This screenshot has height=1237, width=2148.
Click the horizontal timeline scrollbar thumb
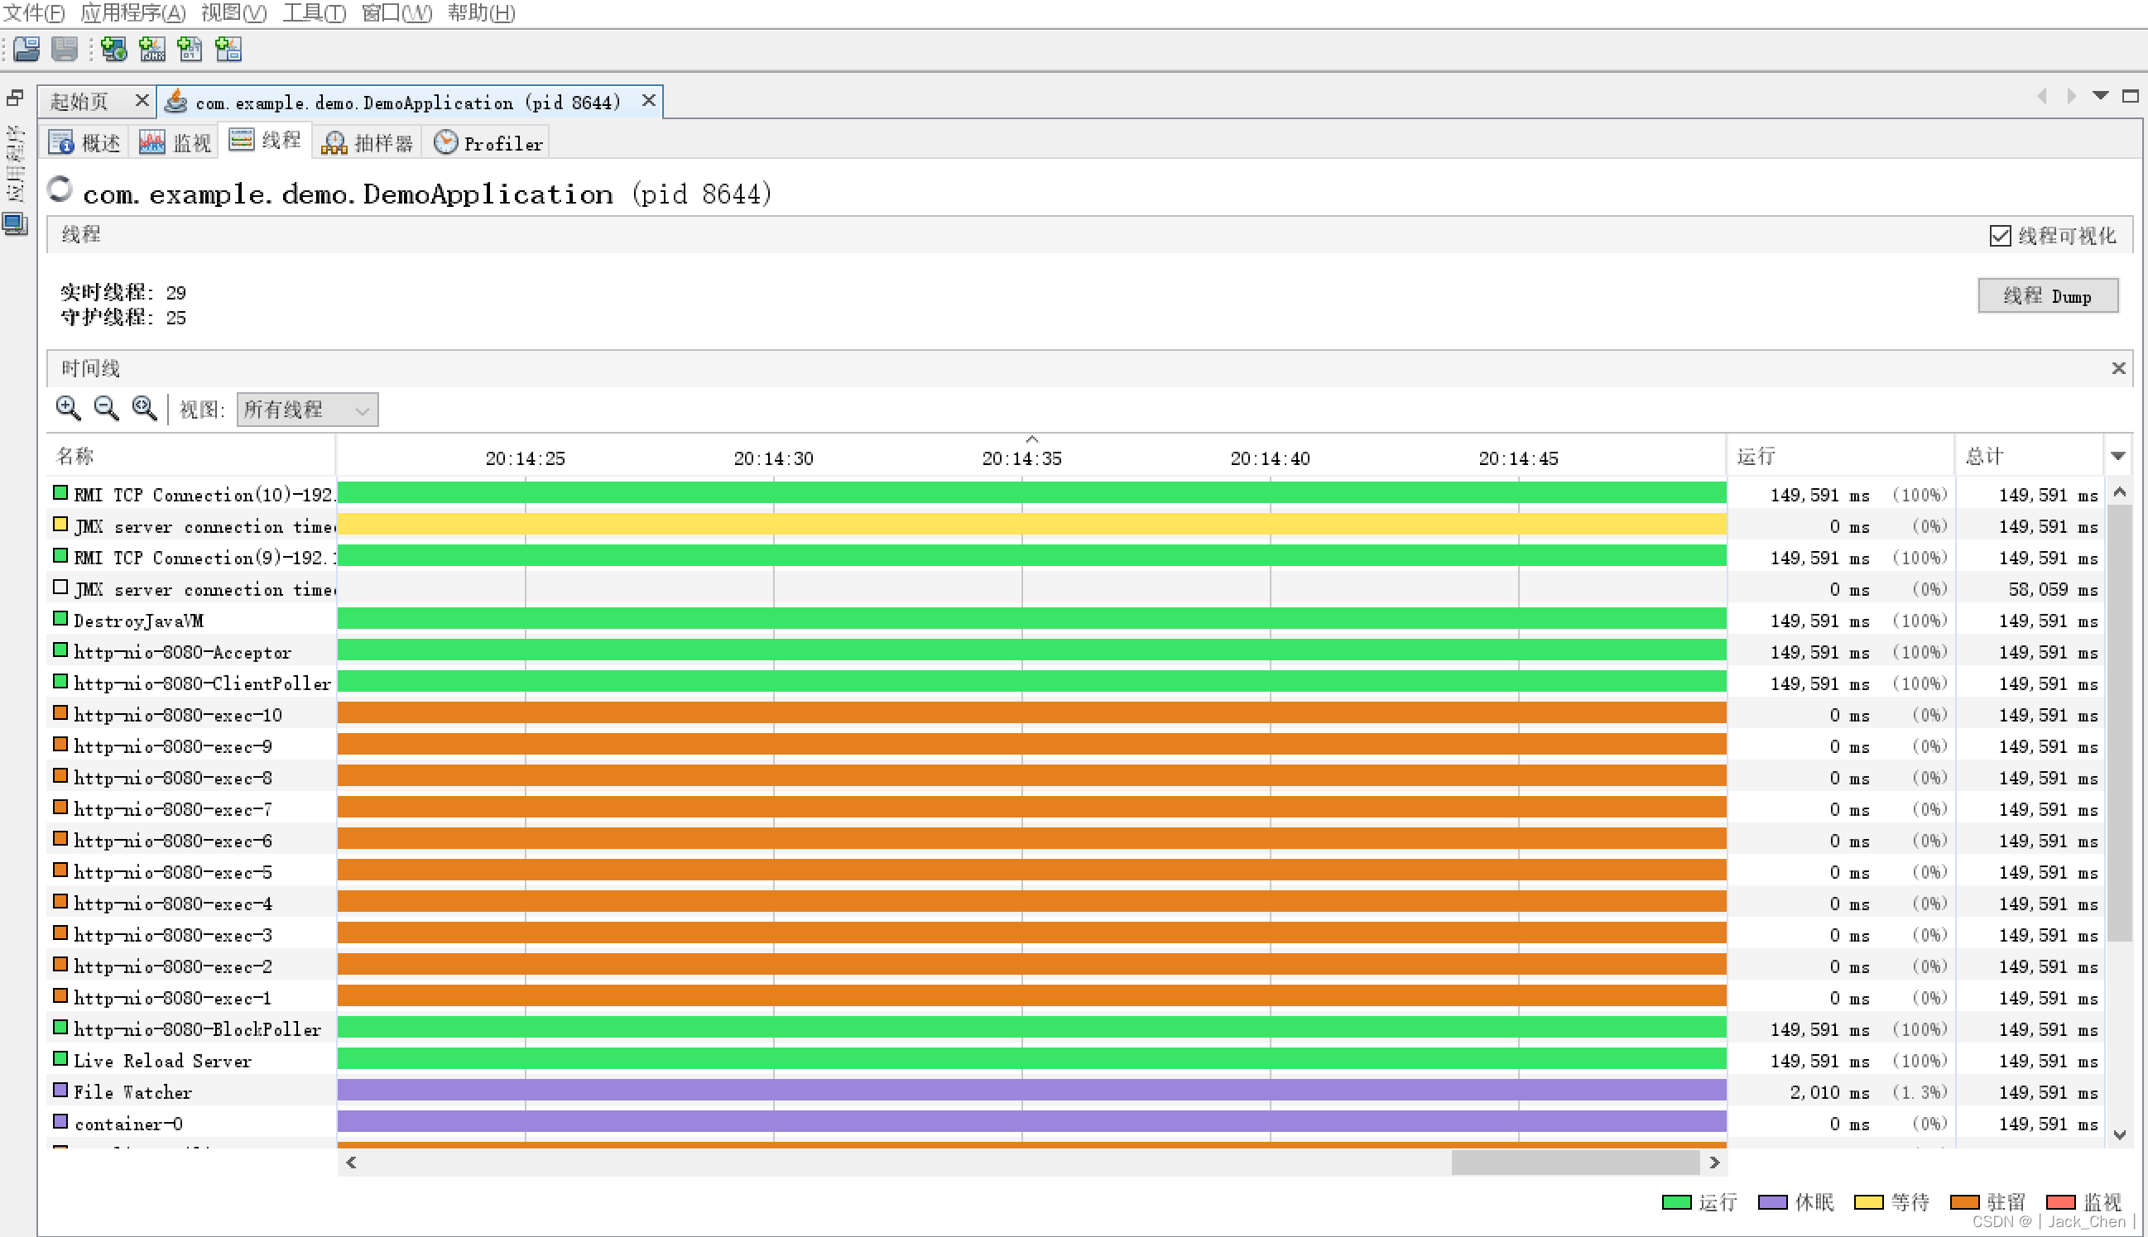point(1574,1163)
